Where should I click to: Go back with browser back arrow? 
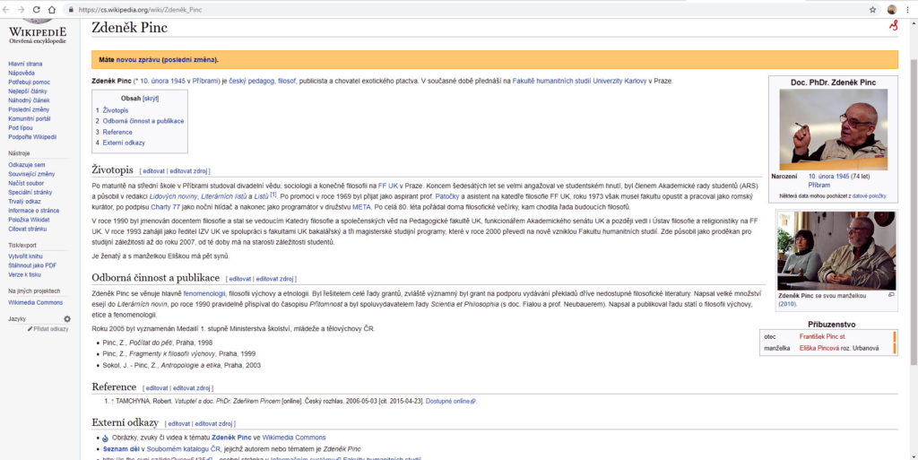coord(6,9)
